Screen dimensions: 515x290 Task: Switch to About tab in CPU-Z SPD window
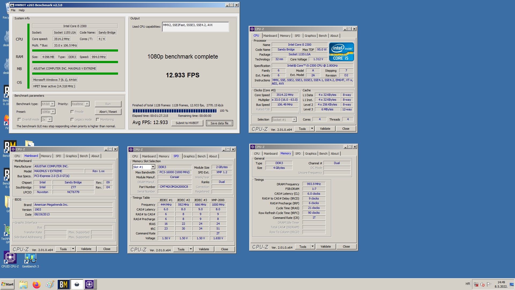point(213,156)
